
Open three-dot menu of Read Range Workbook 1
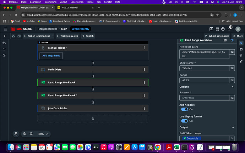point(144,95)
